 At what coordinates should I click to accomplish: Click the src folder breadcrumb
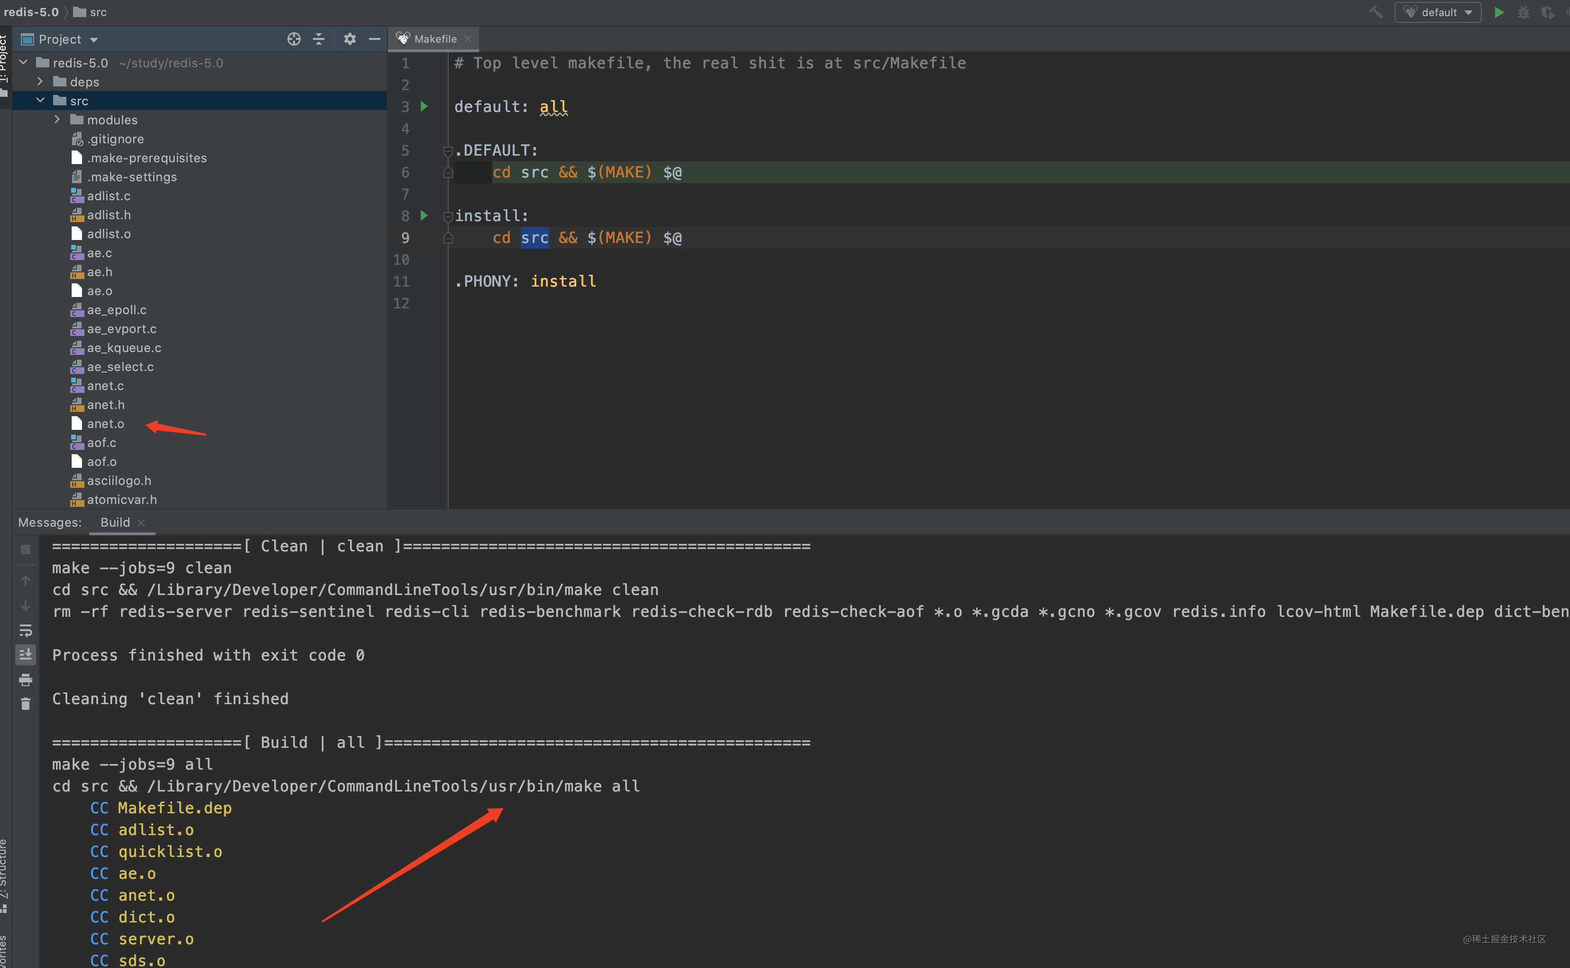90,12
